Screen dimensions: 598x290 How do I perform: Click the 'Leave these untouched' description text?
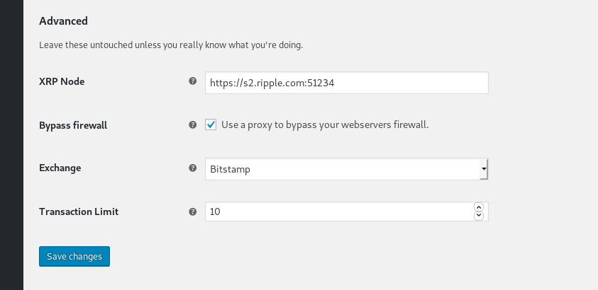(170, 45)
